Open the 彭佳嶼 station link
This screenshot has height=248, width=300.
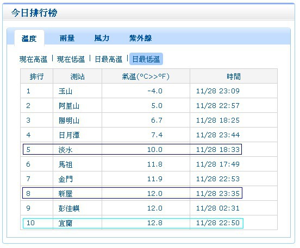[x=69, y=208]
